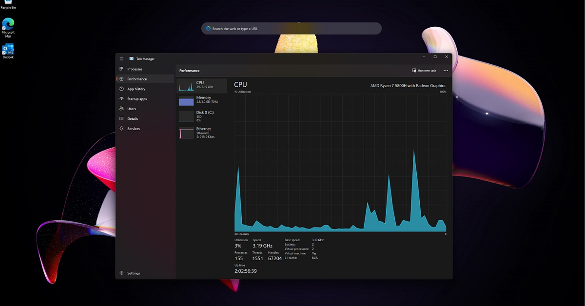Open Microsoft Edge desktop shortcut
This screenshot has width=585, height=306.
[8, 24]
